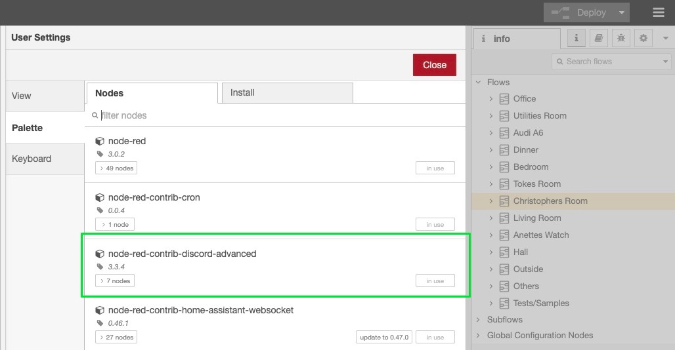The image size is (675, 350).
Task: Expand the Subflows tree section
Action: [478, 320]
